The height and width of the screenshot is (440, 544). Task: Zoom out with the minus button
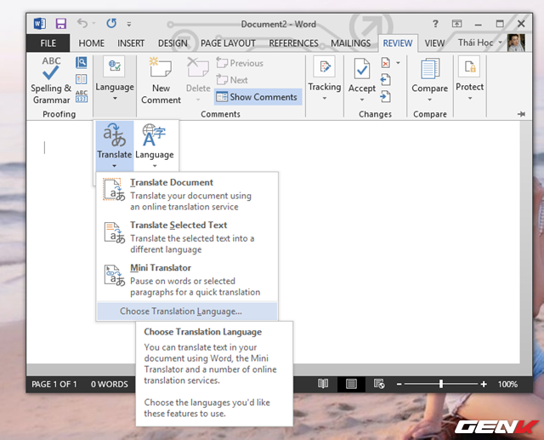pos(399,384)
